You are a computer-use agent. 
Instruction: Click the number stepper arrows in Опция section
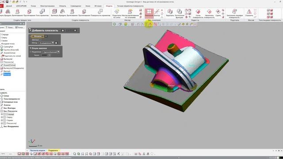point(50,55)
